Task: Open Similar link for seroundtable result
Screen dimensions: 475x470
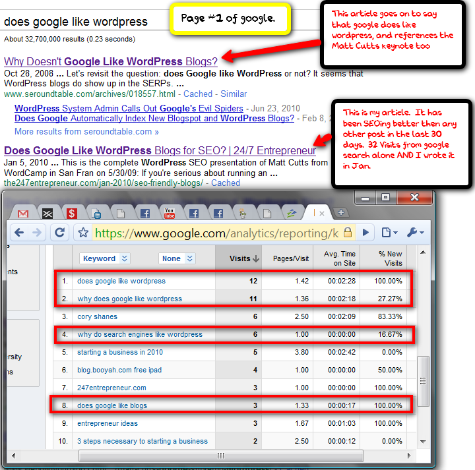Action: tap(234, 94)
